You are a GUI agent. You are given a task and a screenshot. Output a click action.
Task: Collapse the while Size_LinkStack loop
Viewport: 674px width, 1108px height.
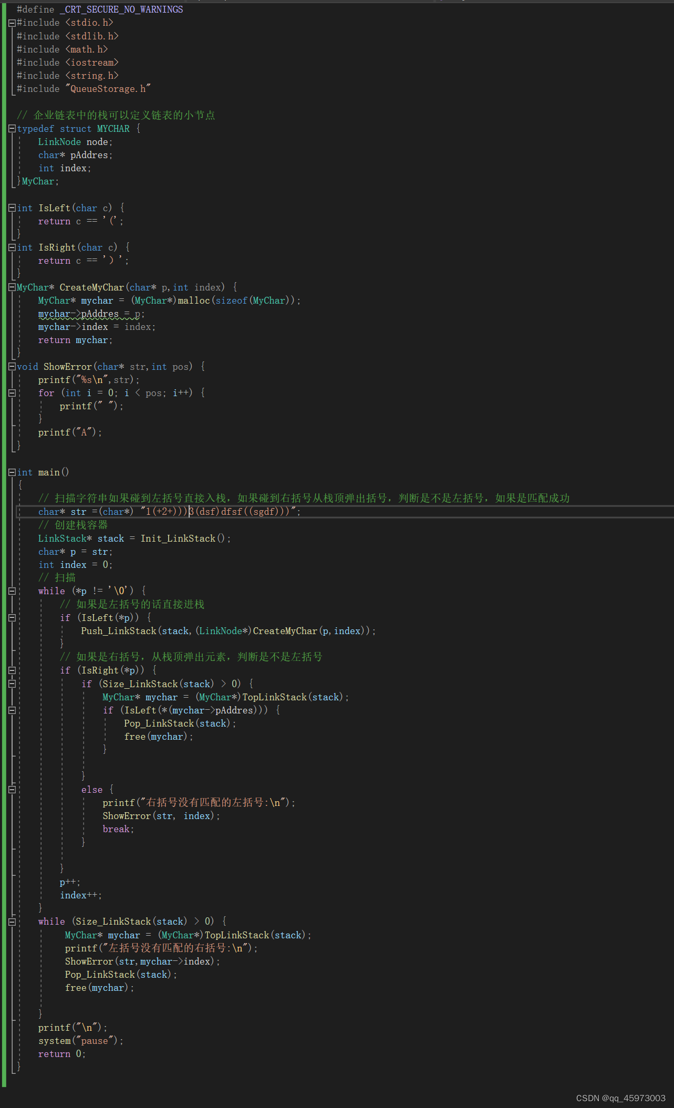(x=12, y=921)
